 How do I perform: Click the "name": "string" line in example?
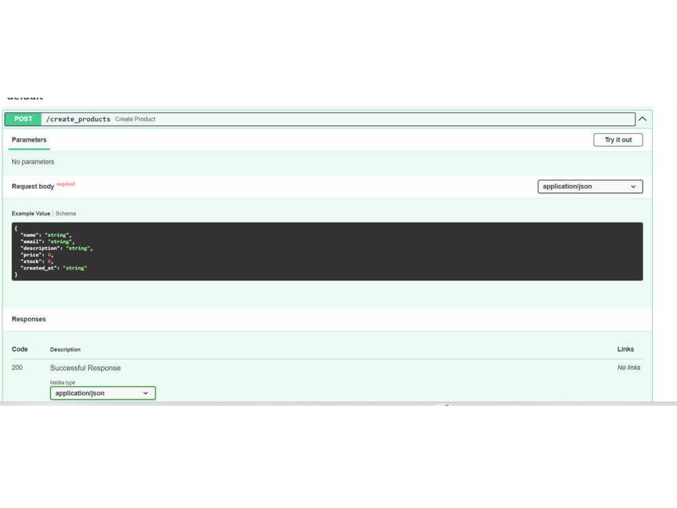pyautogui.click(x=46, y=235)
